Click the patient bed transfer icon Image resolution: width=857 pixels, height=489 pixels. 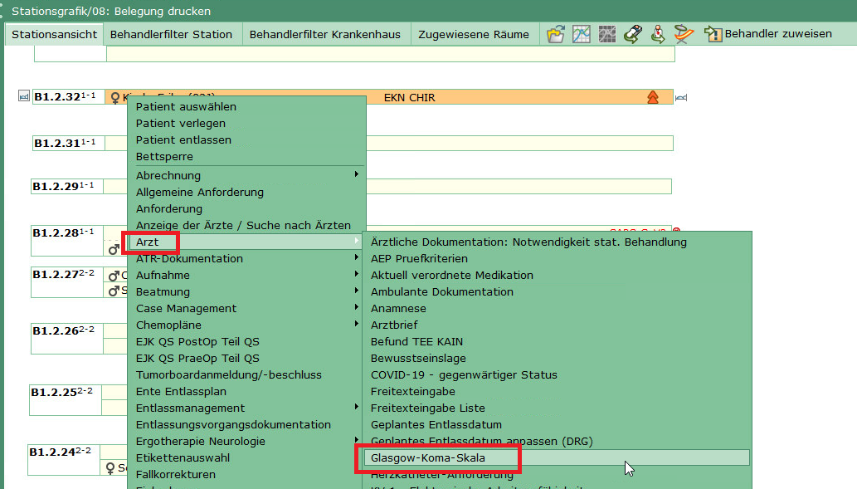[633, 34]
